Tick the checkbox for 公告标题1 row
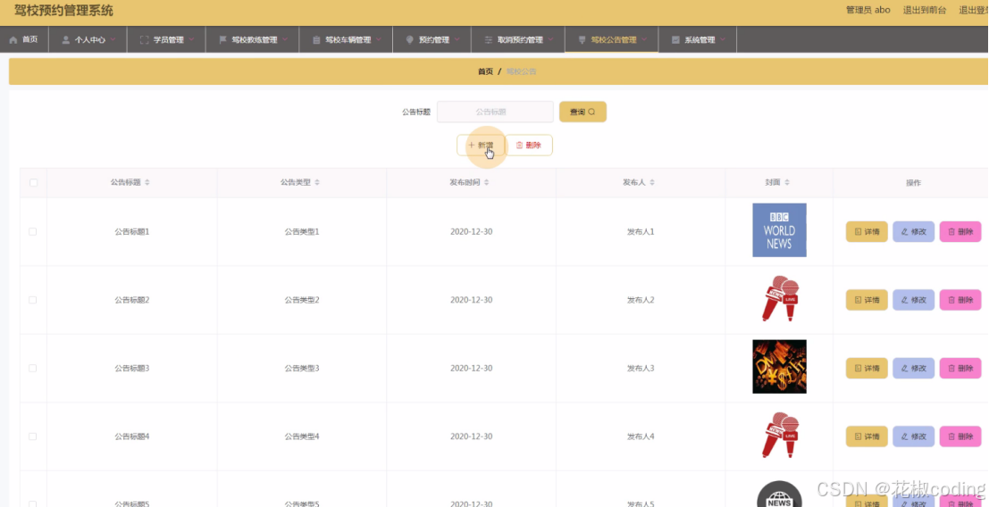 [x=33, y=232]
